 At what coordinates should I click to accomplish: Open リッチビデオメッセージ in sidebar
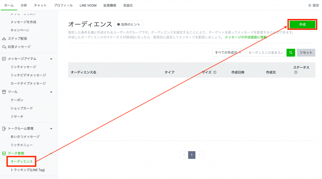(28, 75)
